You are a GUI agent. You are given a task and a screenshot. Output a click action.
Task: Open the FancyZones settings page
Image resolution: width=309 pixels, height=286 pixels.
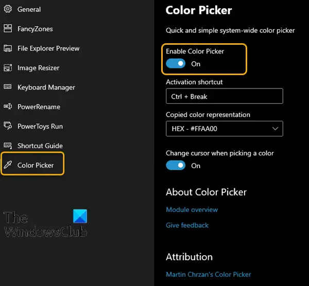tap(35, 29)
